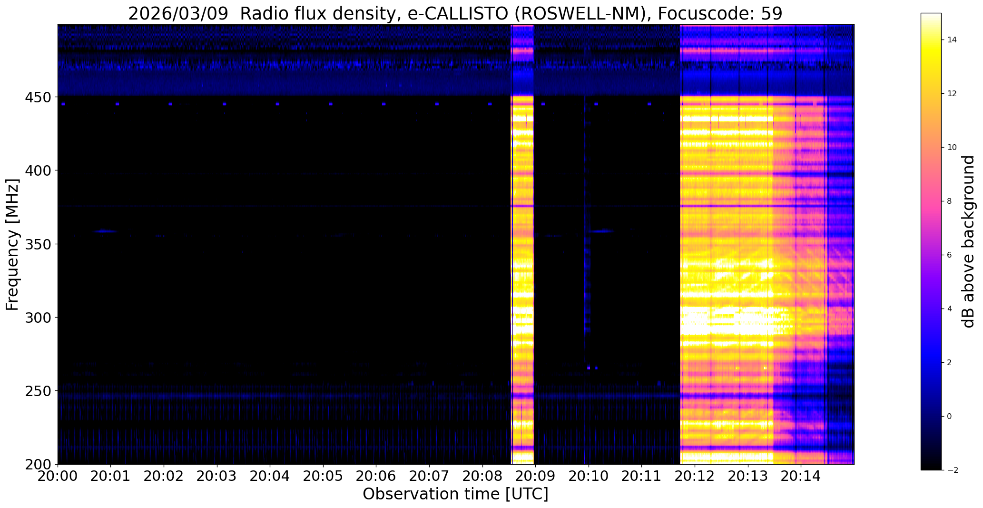The height and width of the screenshot is (508, 983).
Task: Click the "dB above background" colorbar label
Action: (x=968, y=241)
